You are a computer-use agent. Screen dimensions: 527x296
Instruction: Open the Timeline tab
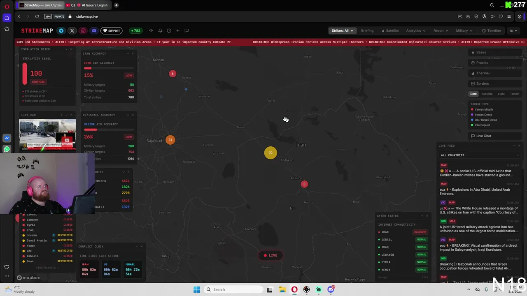[492, 30]
